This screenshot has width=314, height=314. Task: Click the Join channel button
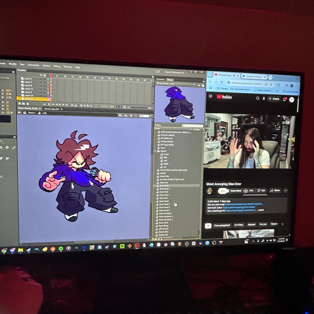point(223,191)
